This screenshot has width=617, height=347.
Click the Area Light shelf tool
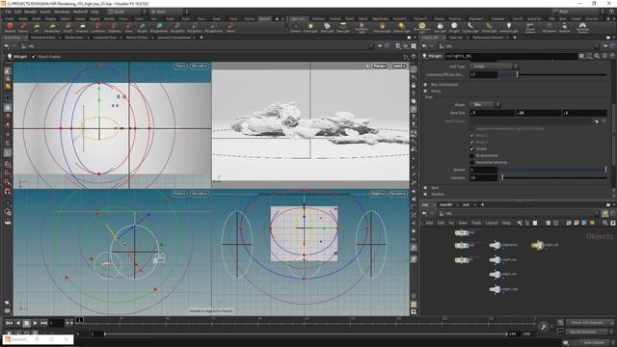(x=343, y=28)
